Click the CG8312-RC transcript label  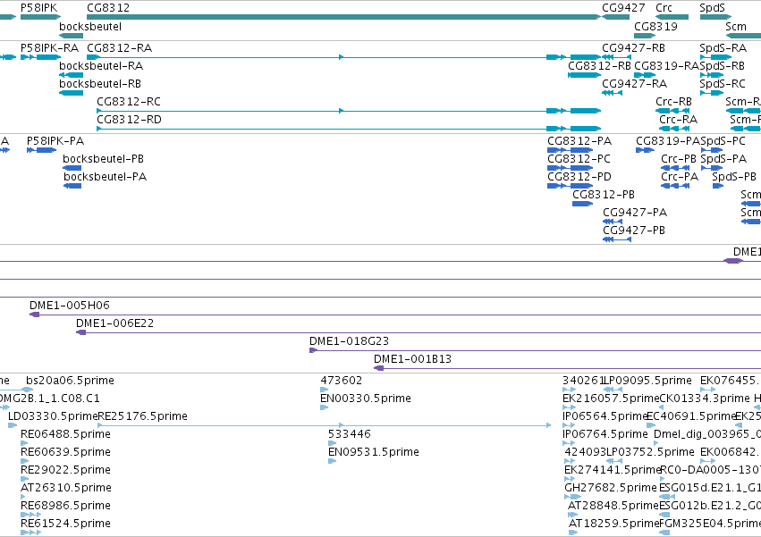(x=129, y=102)
